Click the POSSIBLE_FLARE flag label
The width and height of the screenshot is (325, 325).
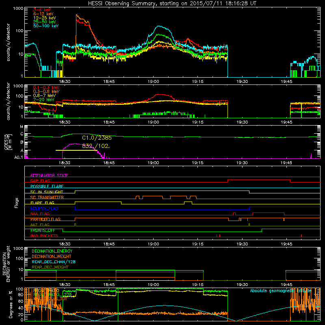point(47,186)
